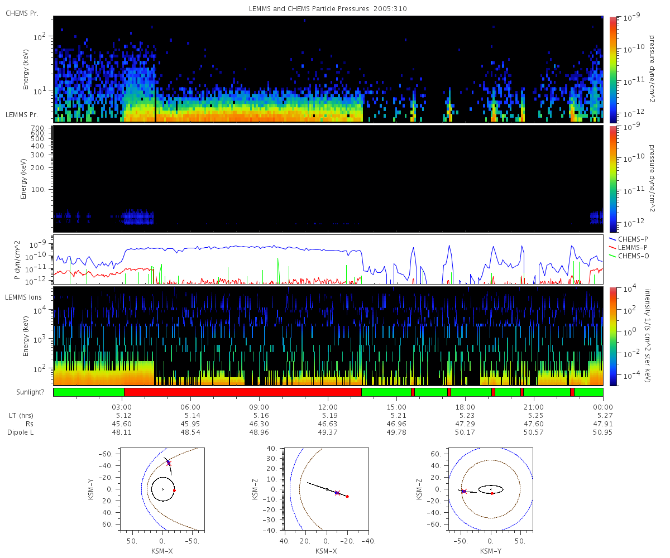Click the Dipole L value 50.17
Image resolution: width=670 pixels, height=558 pixels.
coord(466,432)
